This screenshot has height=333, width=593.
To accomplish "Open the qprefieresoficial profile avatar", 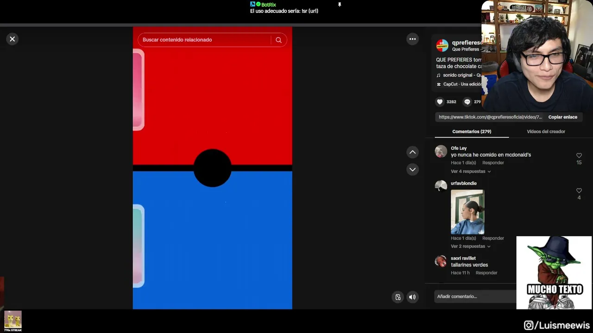I will coord(442,45).
